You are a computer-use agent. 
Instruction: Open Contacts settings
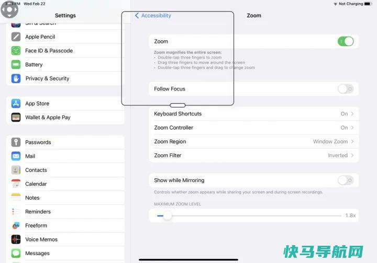coord(65,170)
